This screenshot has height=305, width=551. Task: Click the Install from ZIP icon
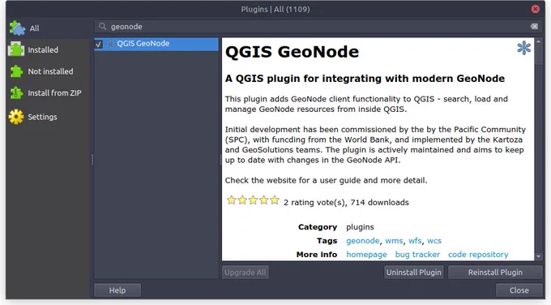[16, 92]
